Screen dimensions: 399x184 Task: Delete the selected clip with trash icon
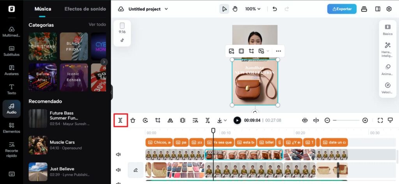click(133, 120)
